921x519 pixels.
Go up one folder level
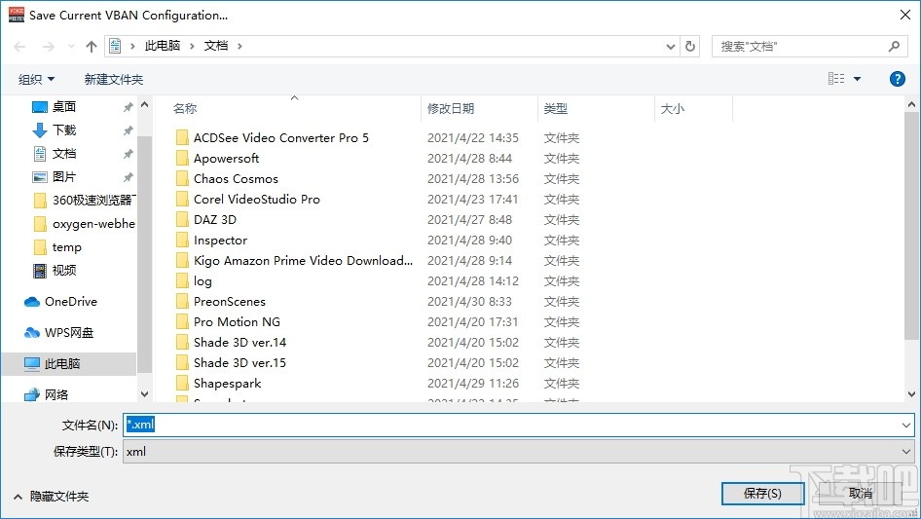(x=92, y=47)
